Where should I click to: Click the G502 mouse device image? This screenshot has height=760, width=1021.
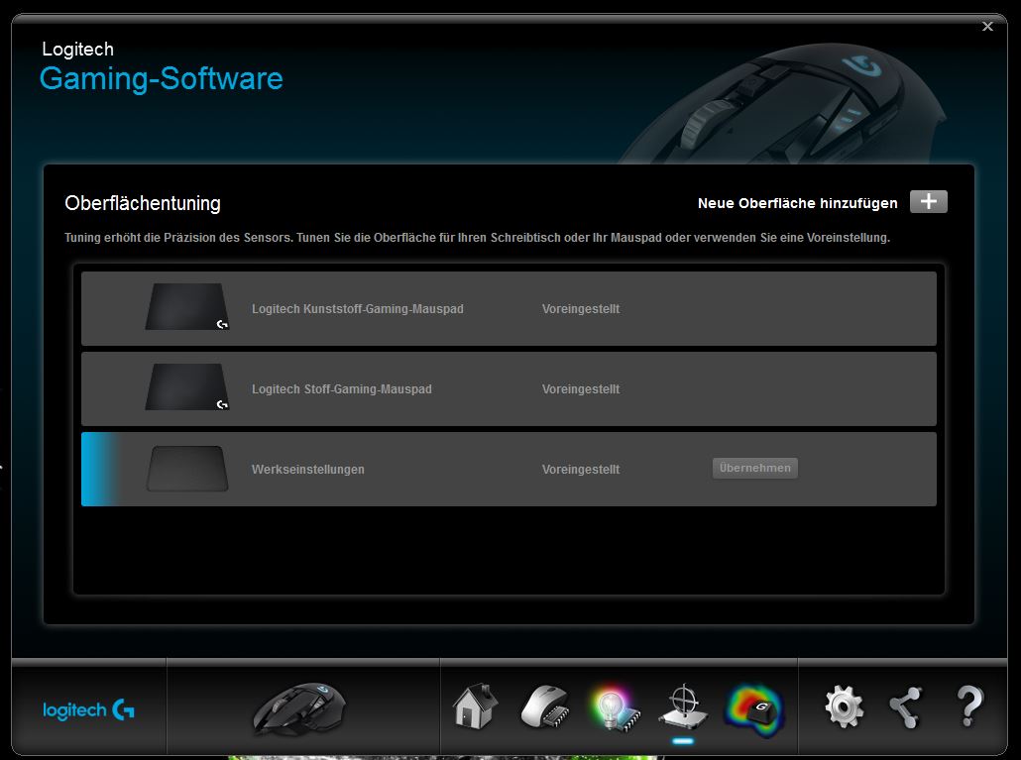[x=298, y=707]
